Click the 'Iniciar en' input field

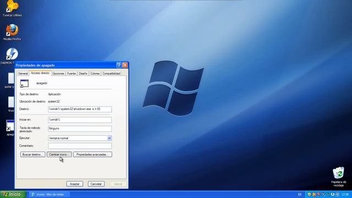point(80,120)
